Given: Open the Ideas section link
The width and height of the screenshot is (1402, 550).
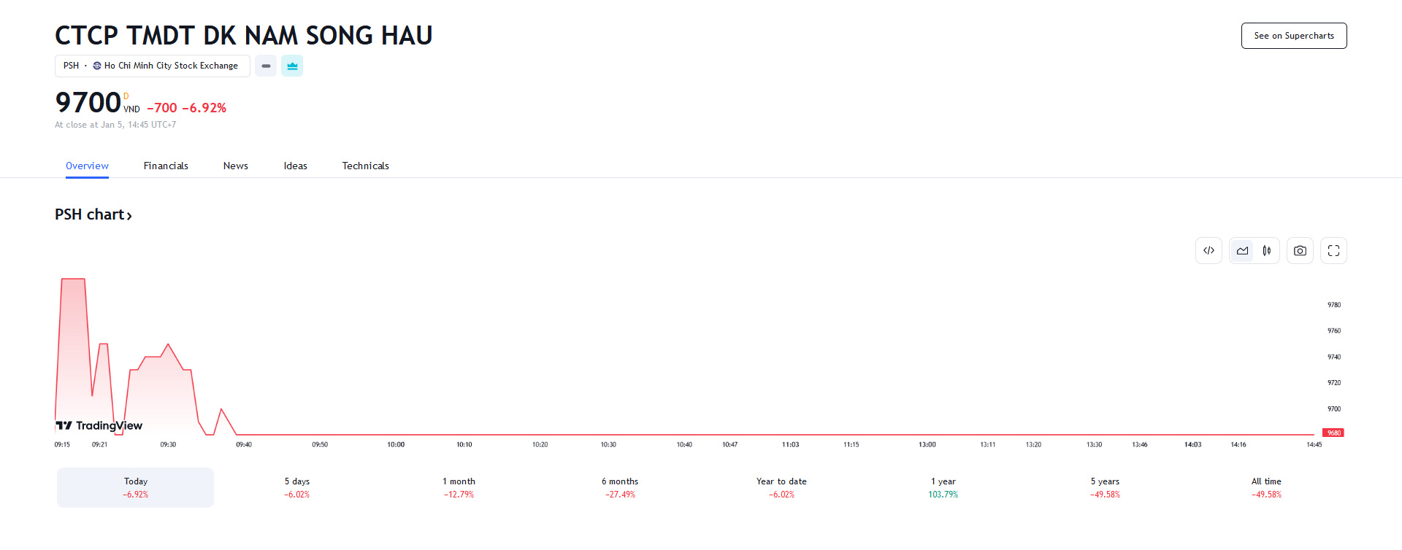Looking at the screenshot, I should tap(295, 166).
